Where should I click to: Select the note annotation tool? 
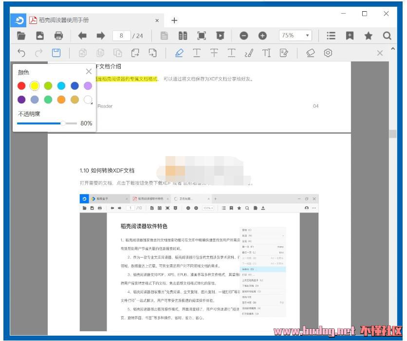284,53
